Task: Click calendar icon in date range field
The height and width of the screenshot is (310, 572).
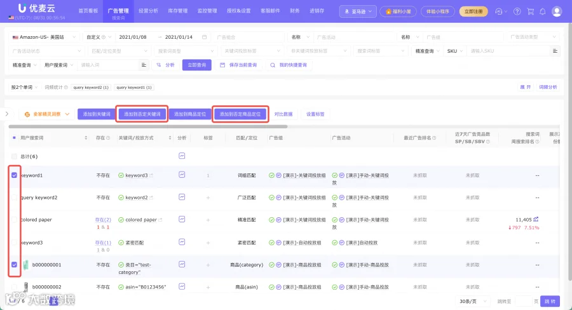Action: [x=204, y=37]
